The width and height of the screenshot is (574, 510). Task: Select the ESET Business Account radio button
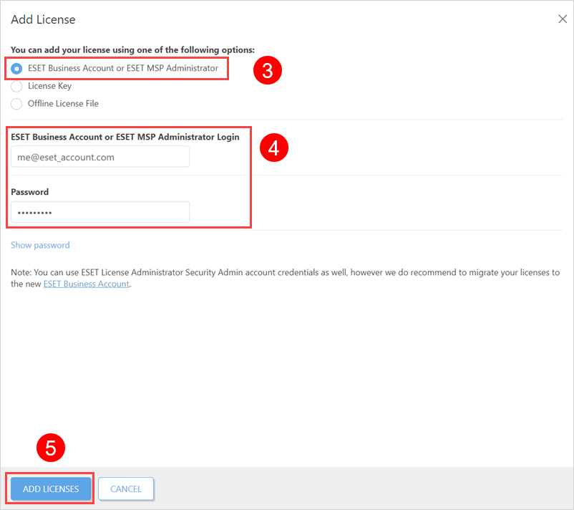coord(16,69)
